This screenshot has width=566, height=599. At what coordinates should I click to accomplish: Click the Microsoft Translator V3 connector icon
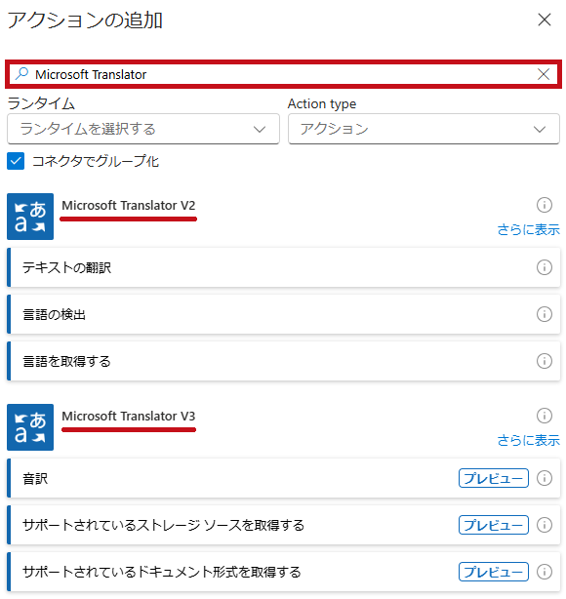pos(30,427)
